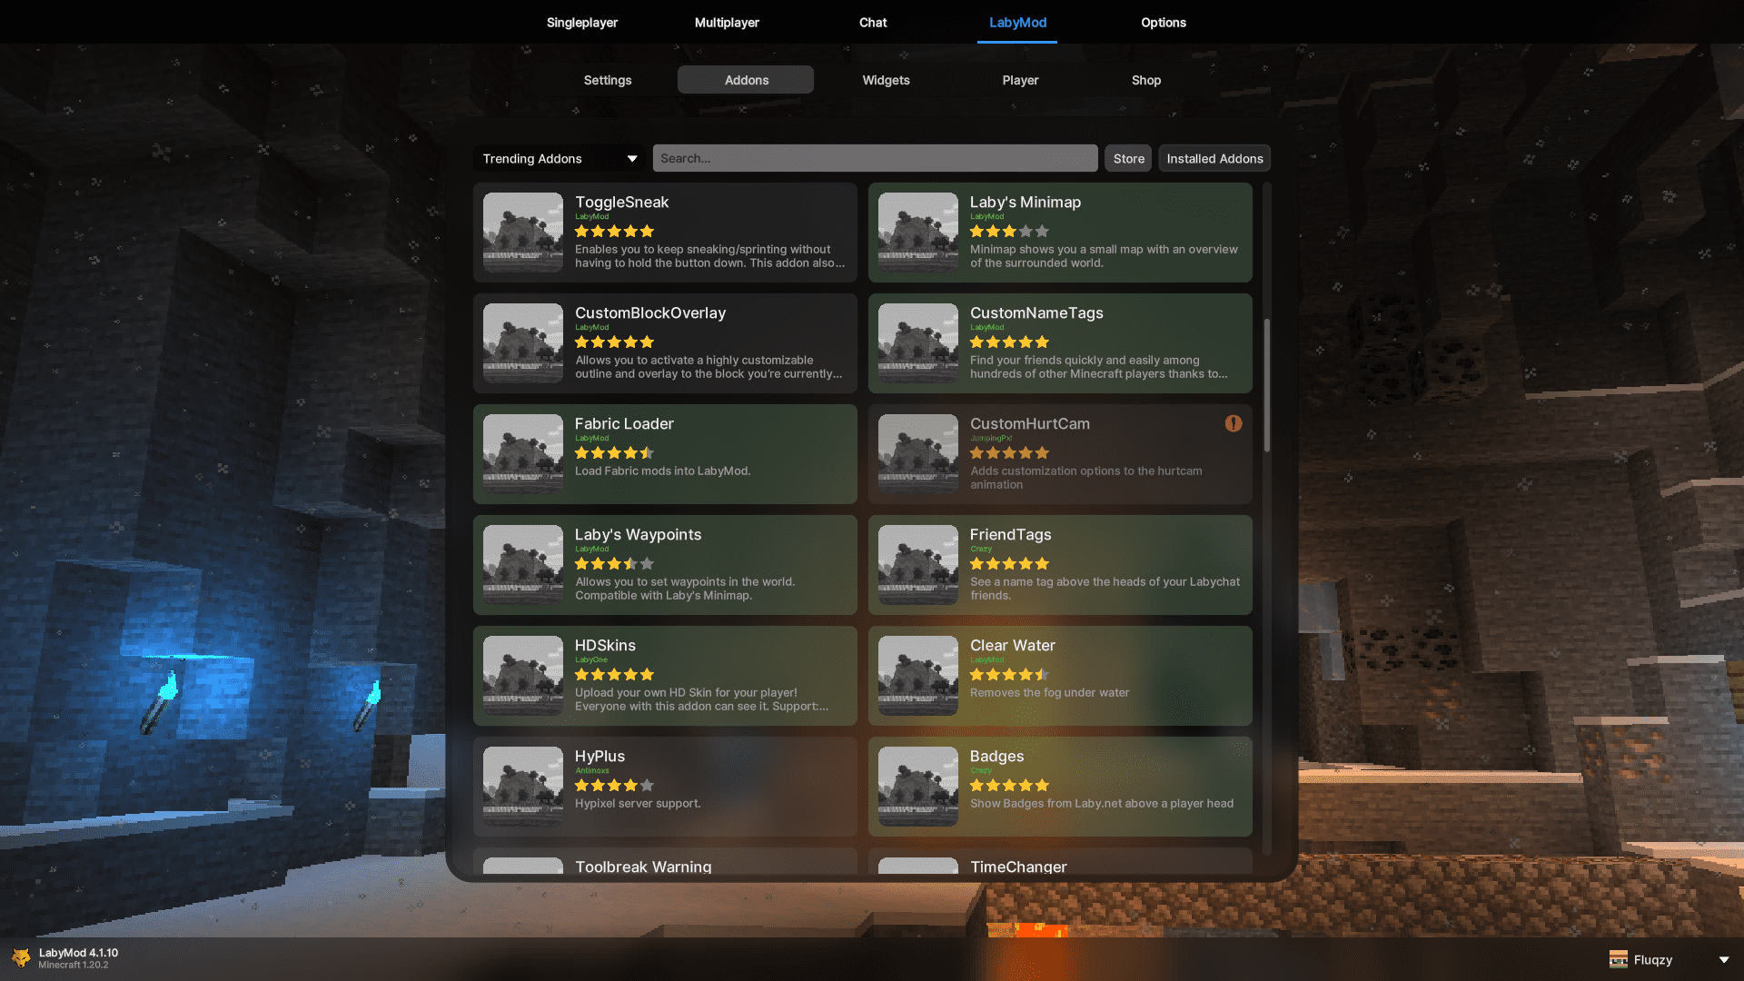The width and height of the screenshot is (1744, 981).
Task: Select the Laby's Waypoints title
Action: pyautogui.click(x=638, y=534)
